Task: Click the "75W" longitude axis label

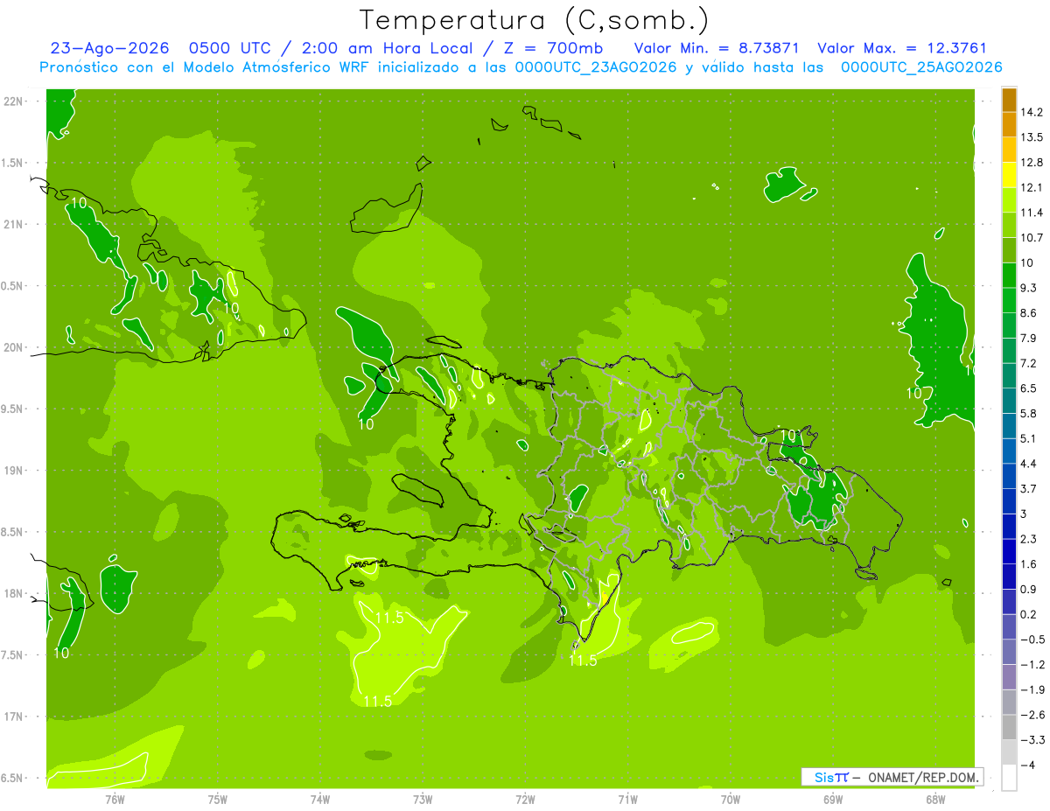Action: tap(218, 799)
